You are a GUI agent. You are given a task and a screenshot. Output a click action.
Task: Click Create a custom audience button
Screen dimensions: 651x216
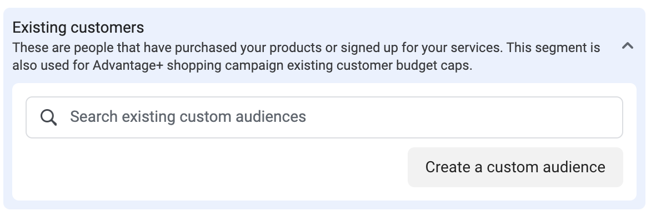coord(515,167)
